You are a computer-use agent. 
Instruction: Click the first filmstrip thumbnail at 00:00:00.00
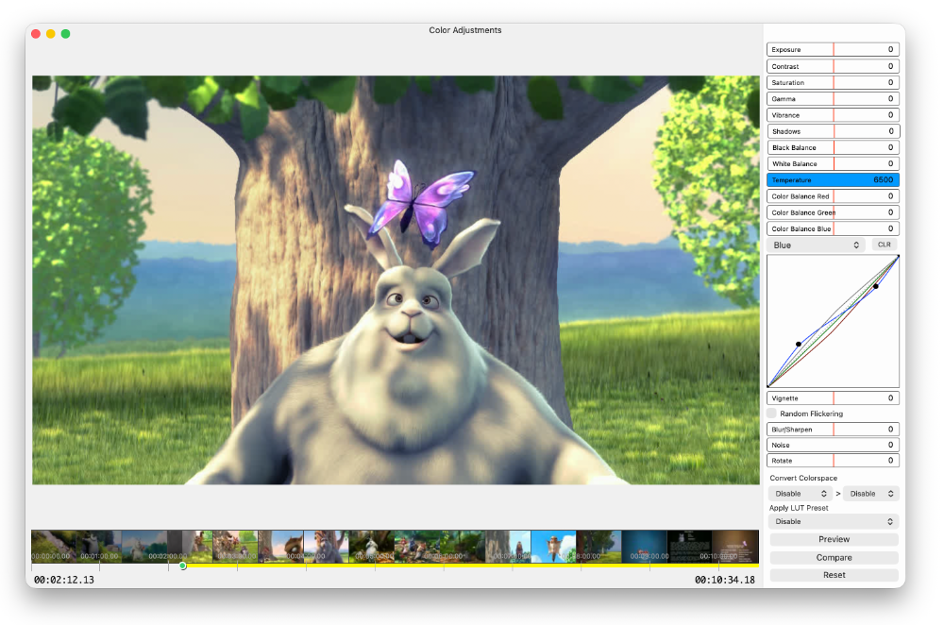click(54, 547)
